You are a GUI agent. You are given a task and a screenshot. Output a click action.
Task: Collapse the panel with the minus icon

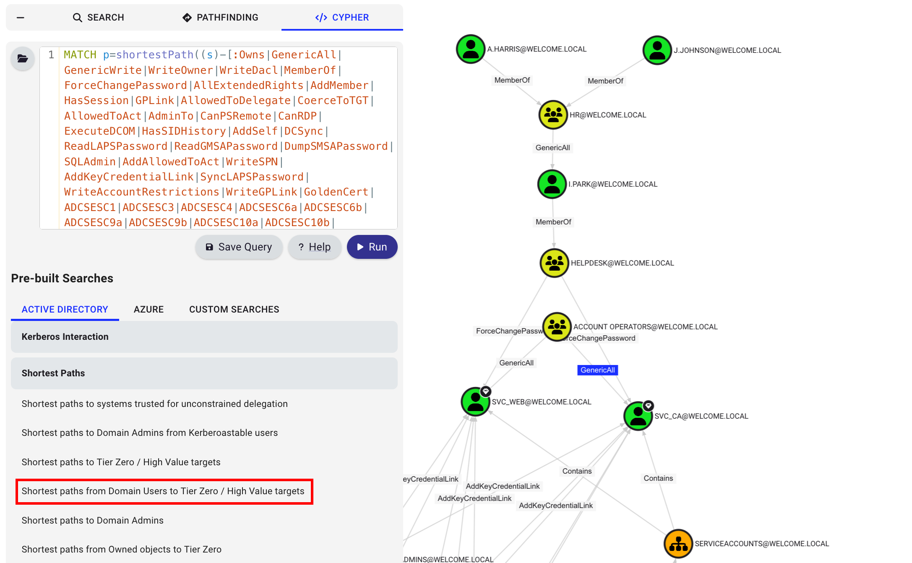coord(20,18)
